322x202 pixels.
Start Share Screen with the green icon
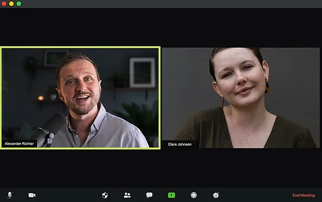(172, 195)
